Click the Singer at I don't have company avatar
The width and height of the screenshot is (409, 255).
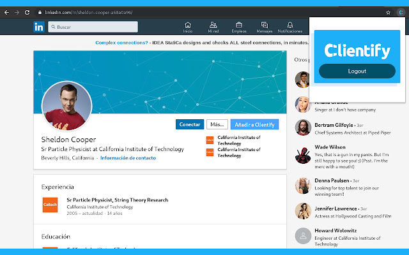click(x=302, y=105)
